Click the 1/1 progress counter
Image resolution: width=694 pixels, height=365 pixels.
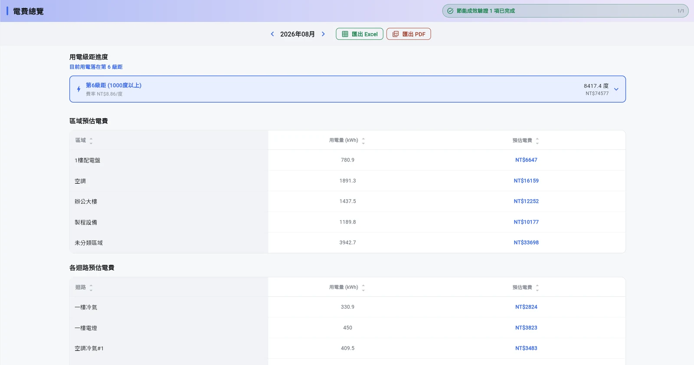(681, 11)
